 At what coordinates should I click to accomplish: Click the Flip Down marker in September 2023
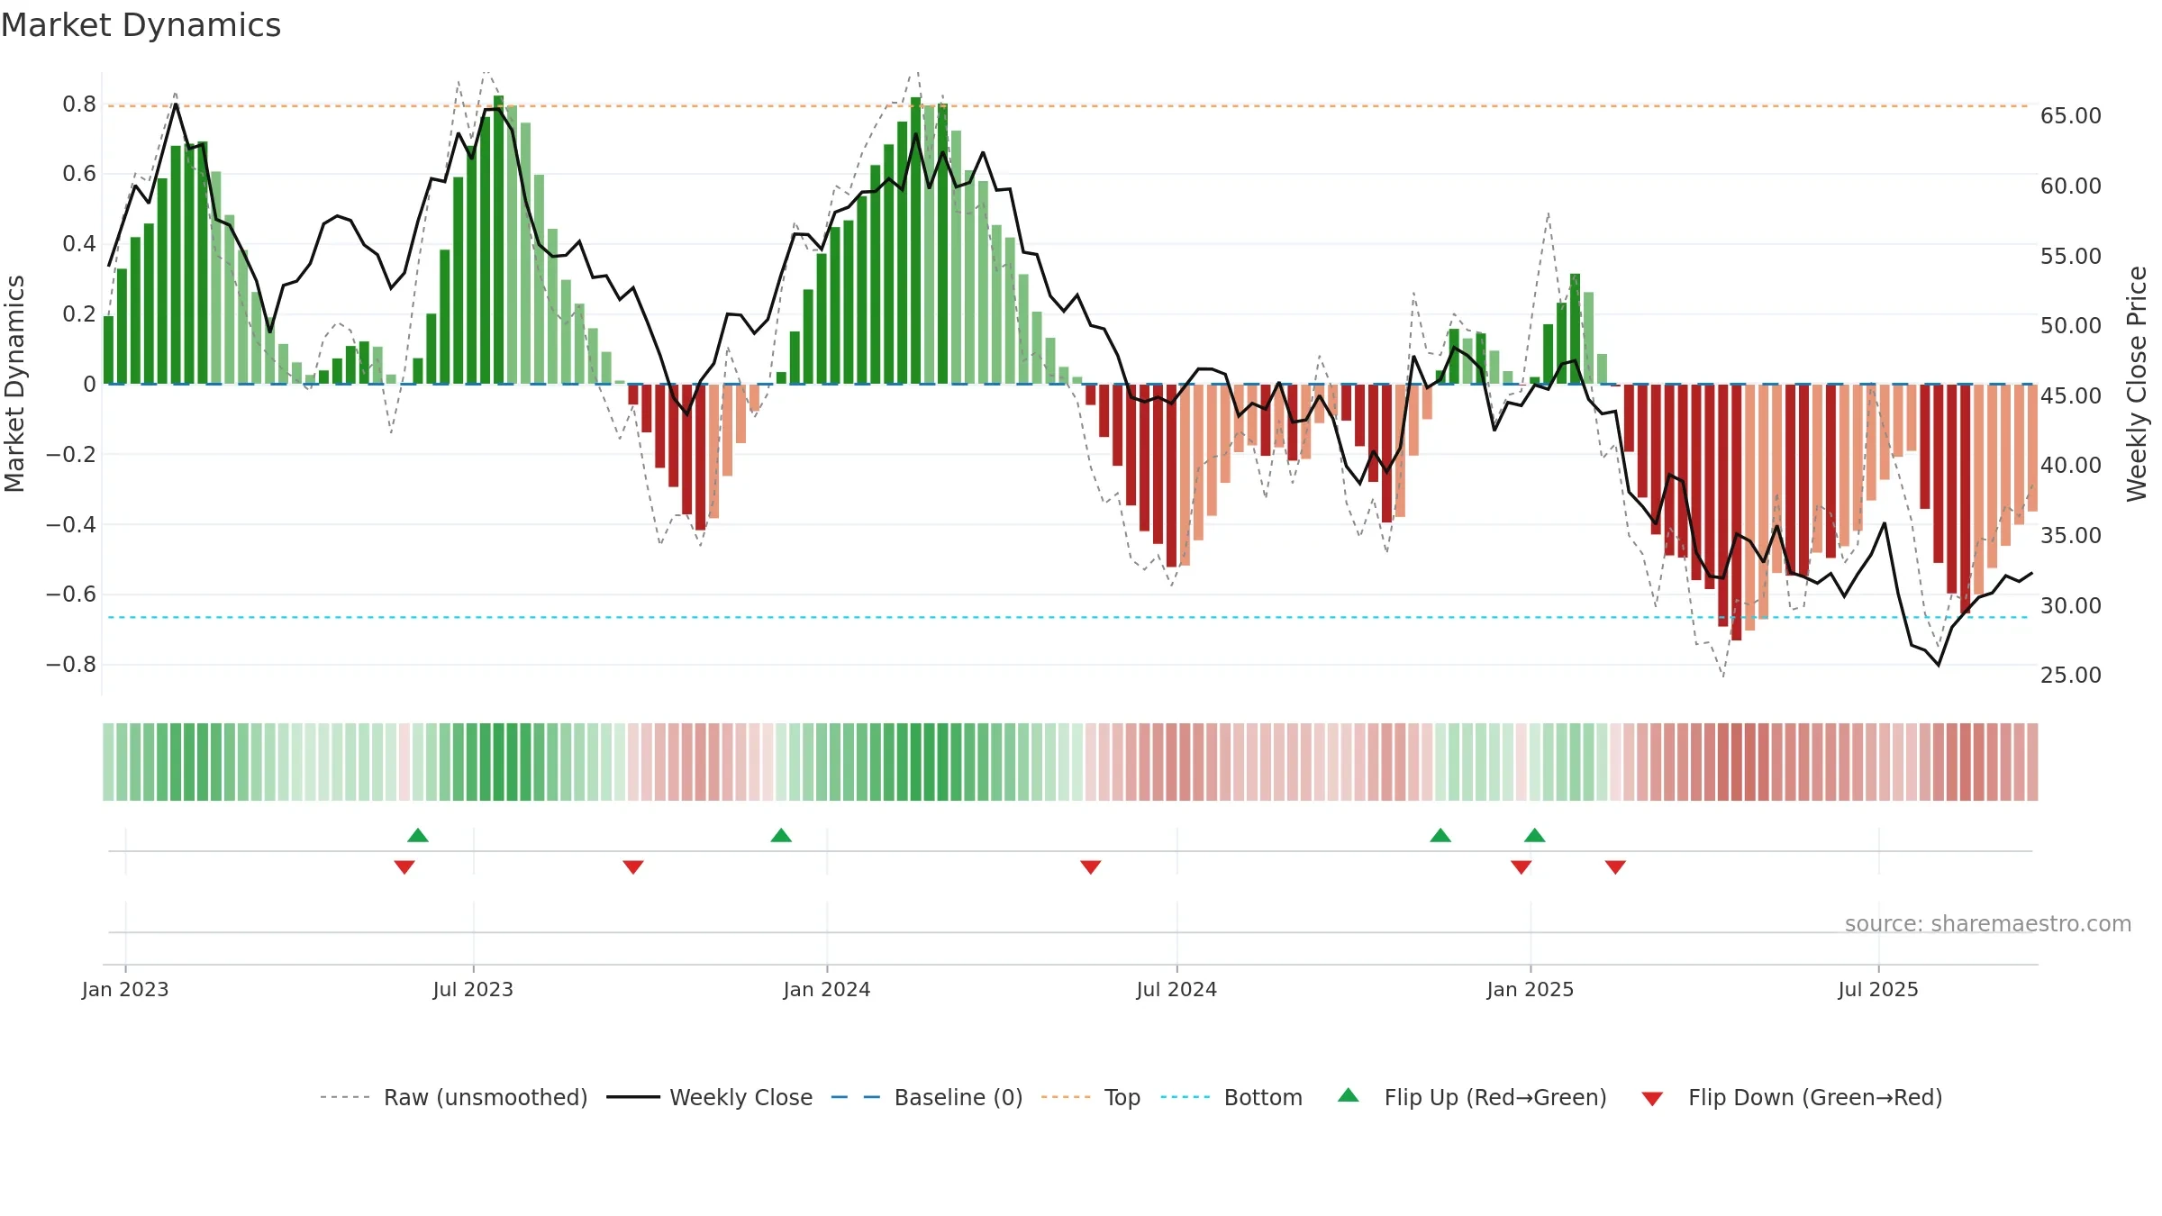[633, 867]
